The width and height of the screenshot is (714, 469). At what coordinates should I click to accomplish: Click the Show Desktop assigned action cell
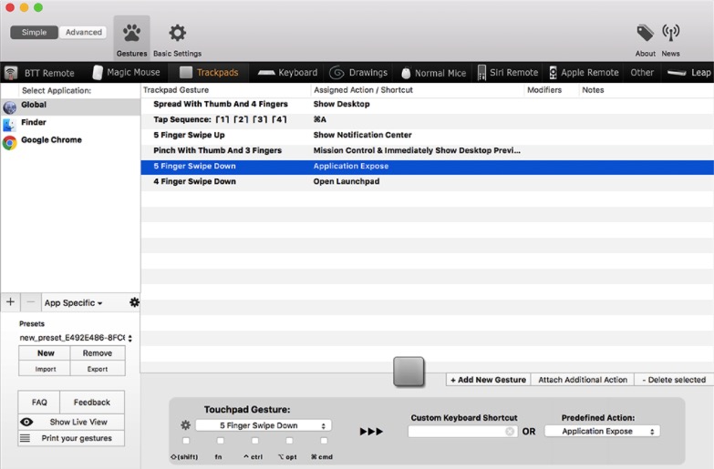point(342,104)
